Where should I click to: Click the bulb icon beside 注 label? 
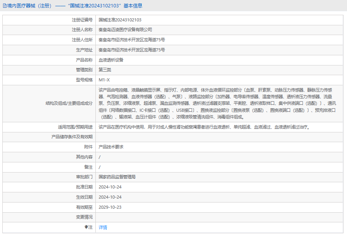coord(86,227)
